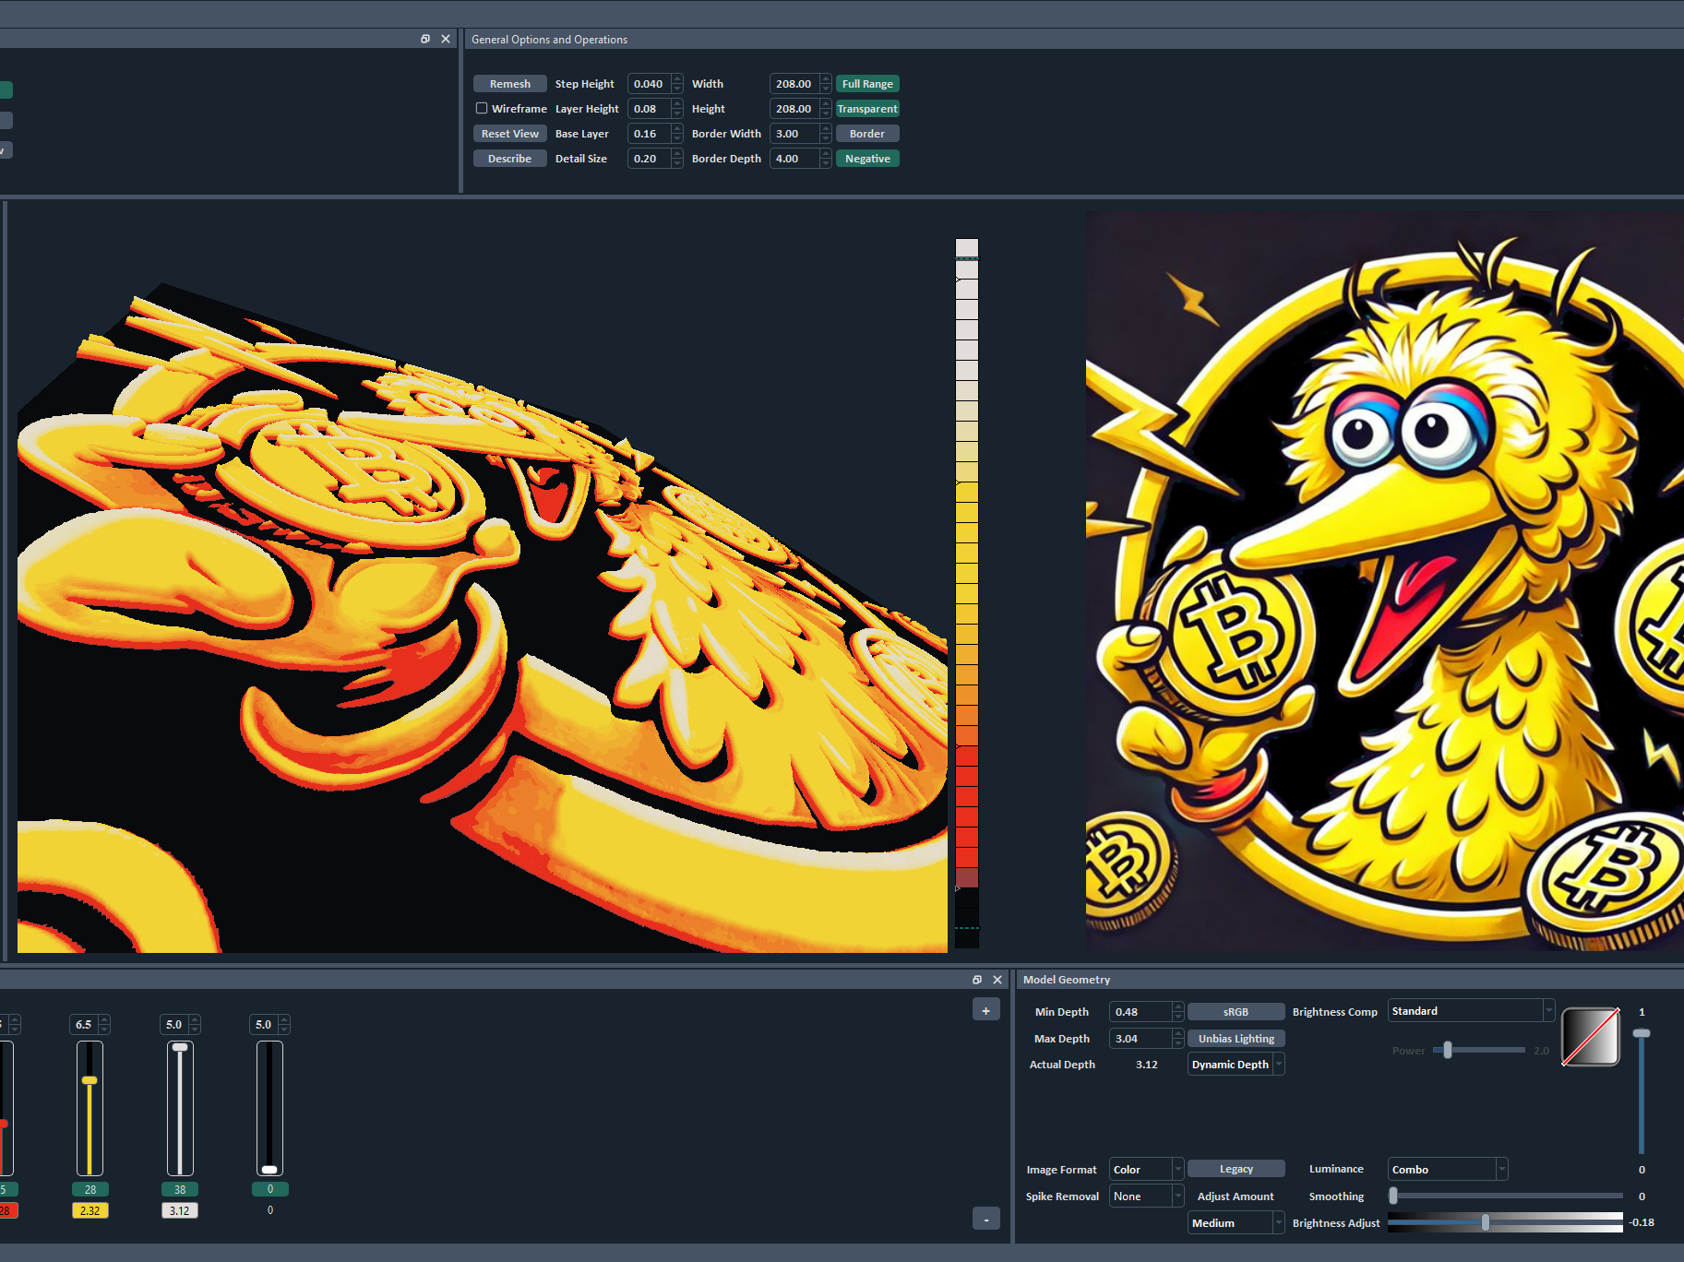
Task: Click the Width value field
Action: 794,84
